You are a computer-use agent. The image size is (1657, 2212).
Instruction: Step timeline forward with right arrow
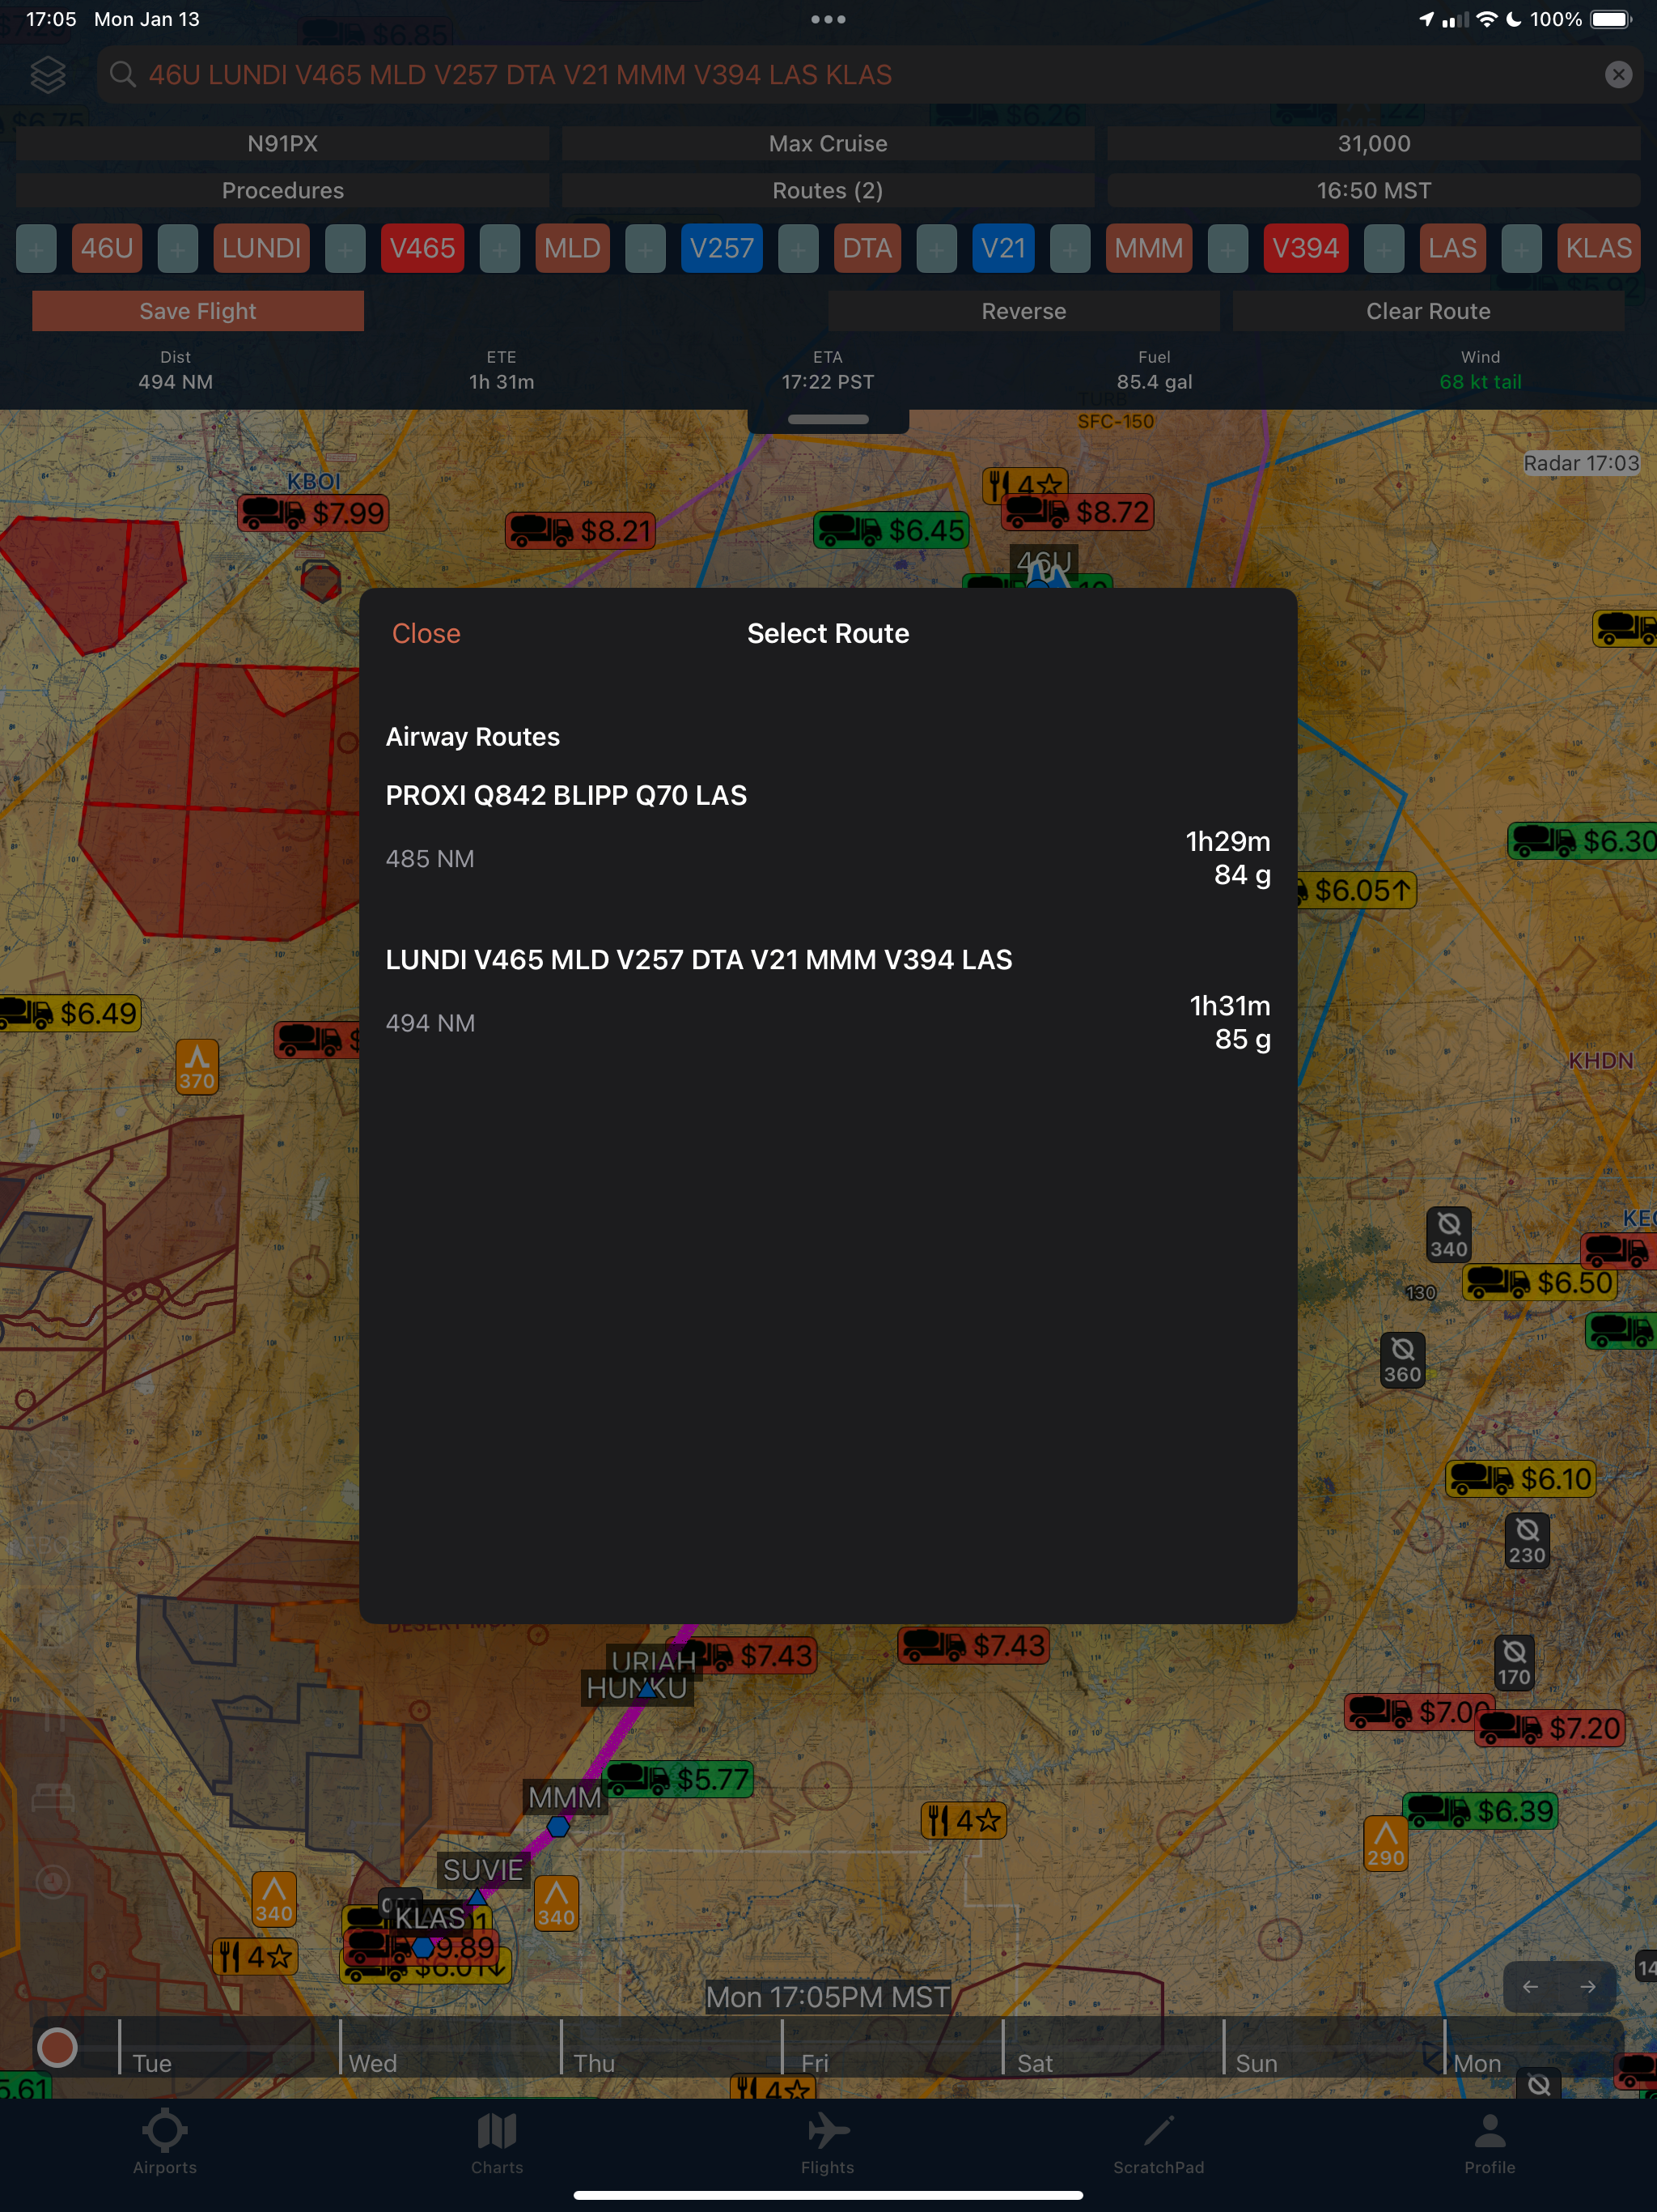(1588, 1987)
